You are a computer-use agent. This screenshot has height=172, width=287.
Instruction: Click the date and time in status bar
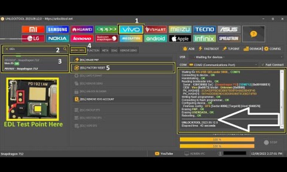coord(266,154)
